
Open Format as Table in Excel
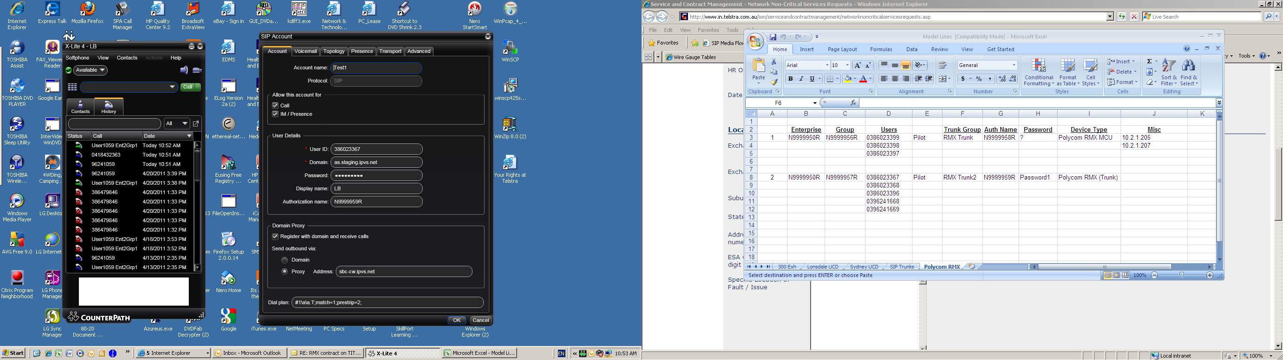click(x=1068, y=72)
